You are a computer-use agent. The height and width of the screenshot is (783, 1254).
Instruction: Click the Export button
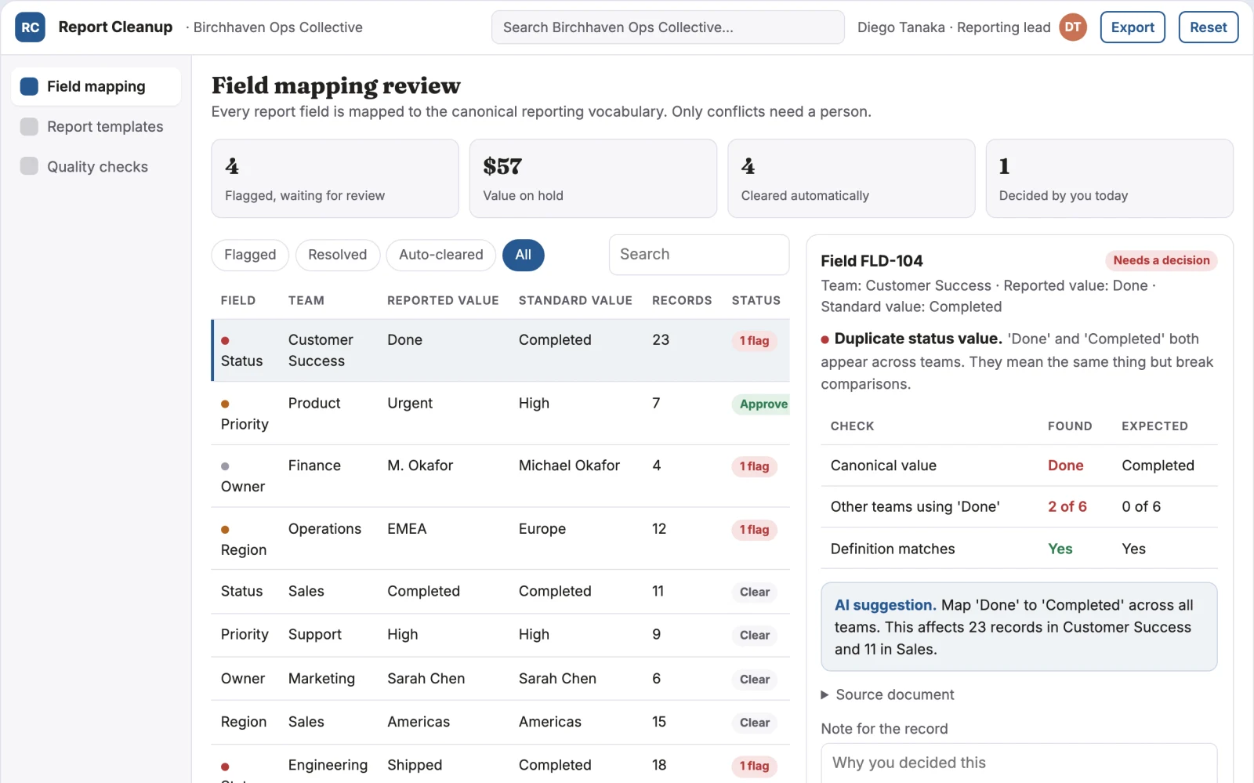1133,27
